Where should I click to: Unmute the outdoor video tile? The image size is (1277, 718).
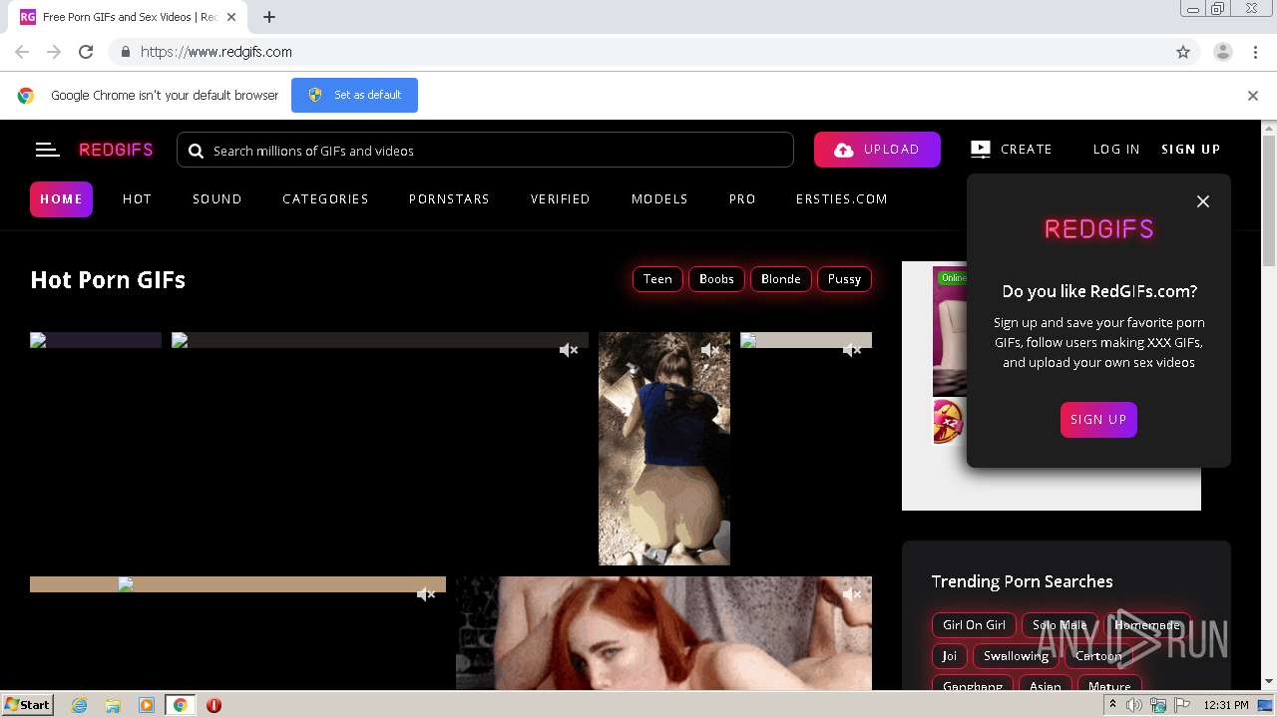[710, 350]
